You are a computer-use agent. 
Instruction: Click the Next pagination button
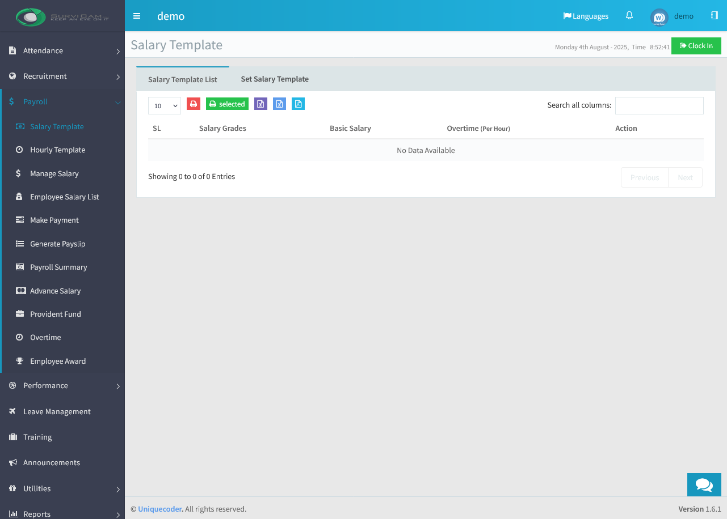click(x=685, y=177)
